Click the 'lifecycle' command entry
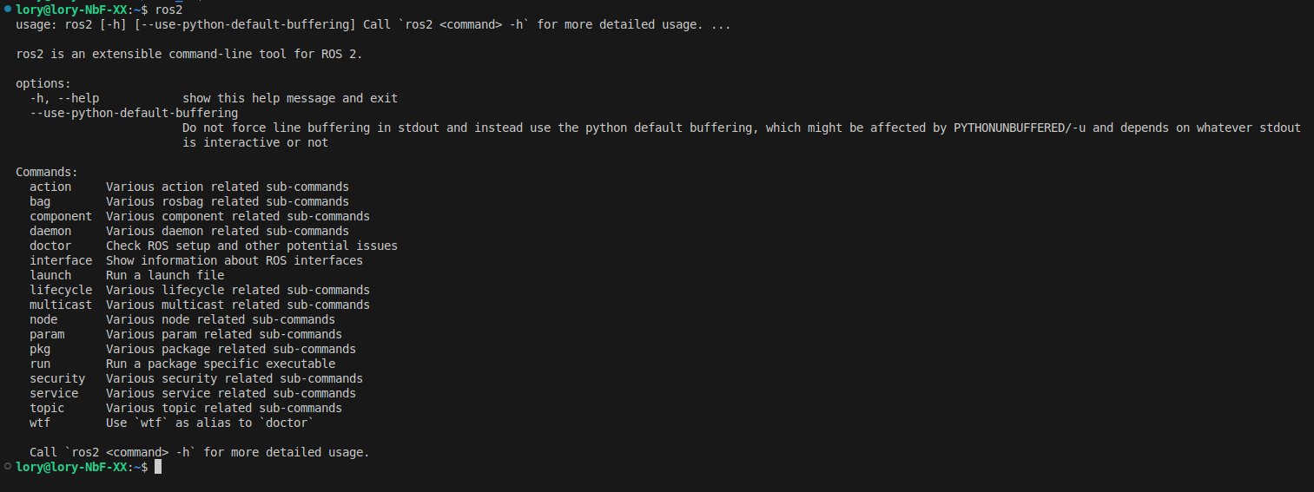The height and width of the screenshot is (492, 1314). click(61, 290)
